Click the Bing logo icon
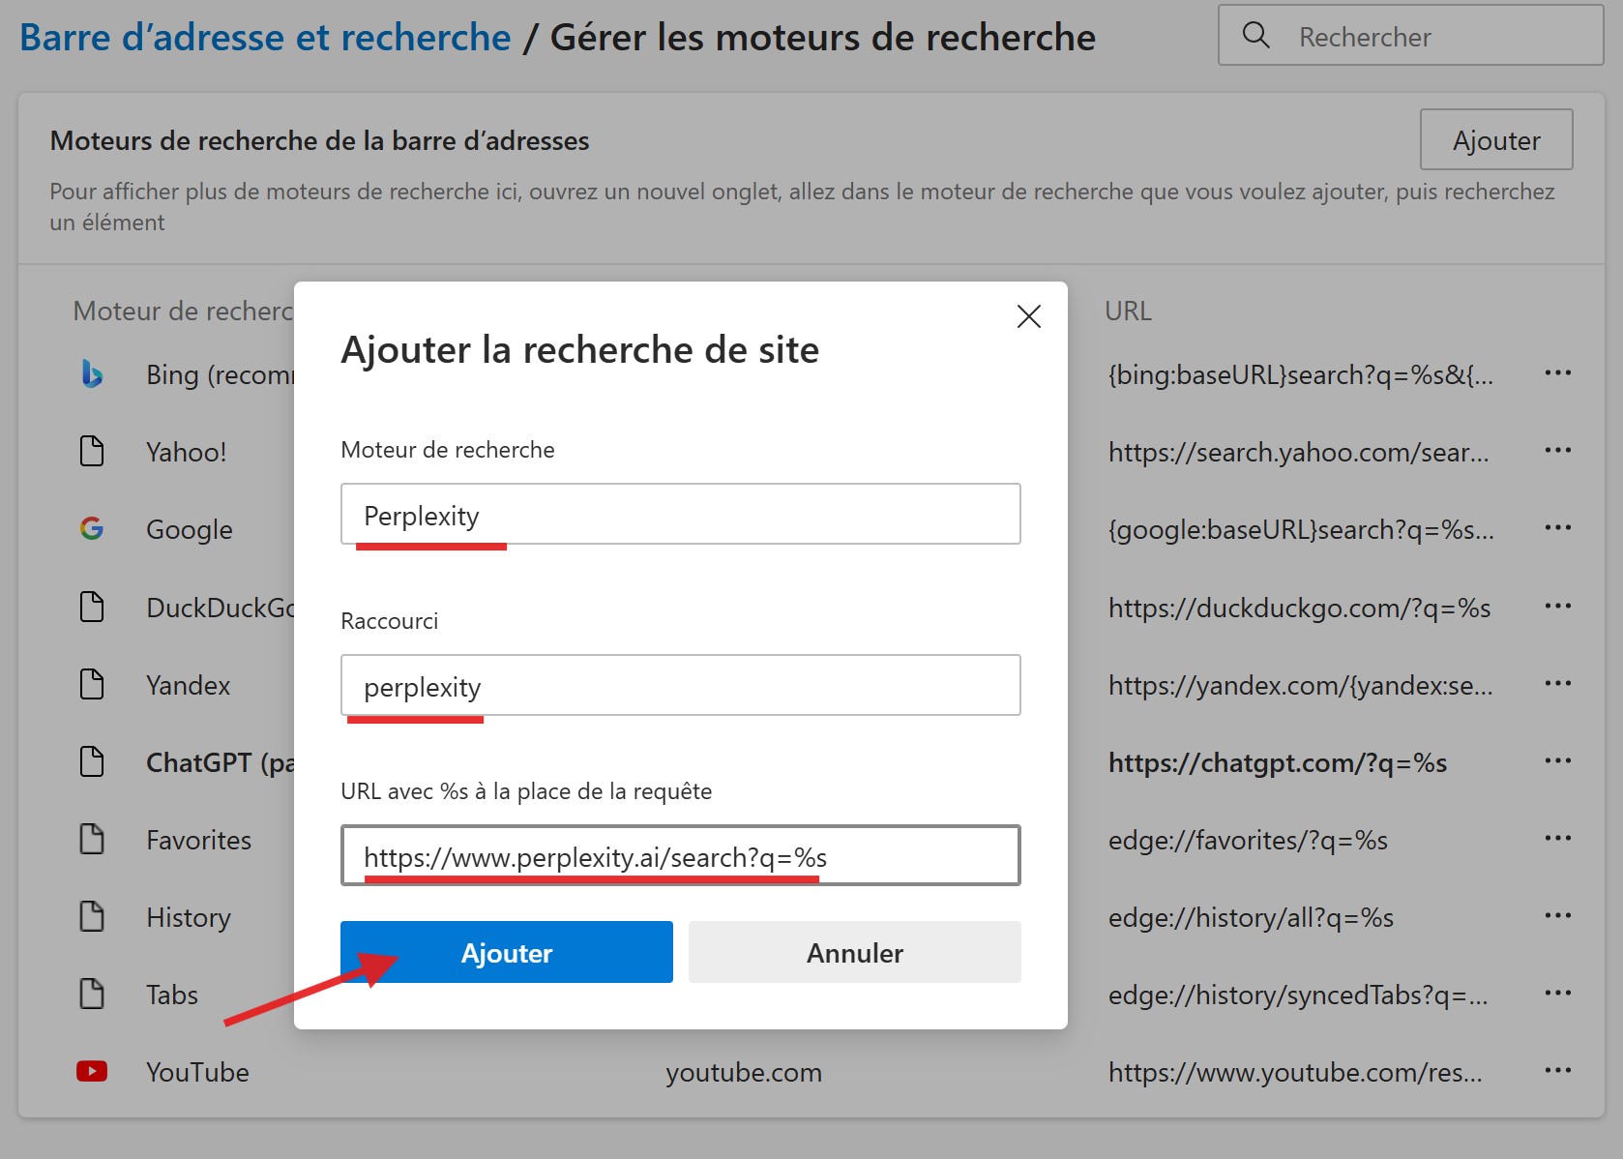 92,373
